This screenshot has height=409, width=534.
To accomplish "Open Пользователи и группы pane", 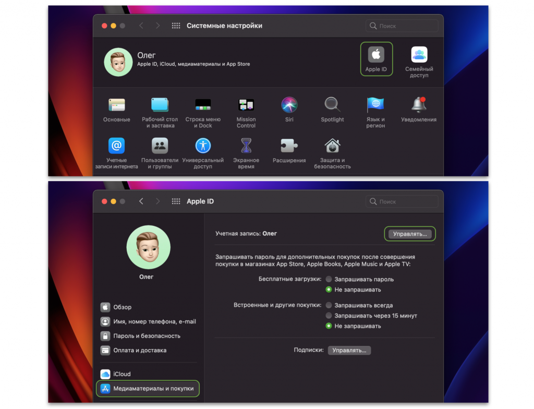I will [160, 154].
